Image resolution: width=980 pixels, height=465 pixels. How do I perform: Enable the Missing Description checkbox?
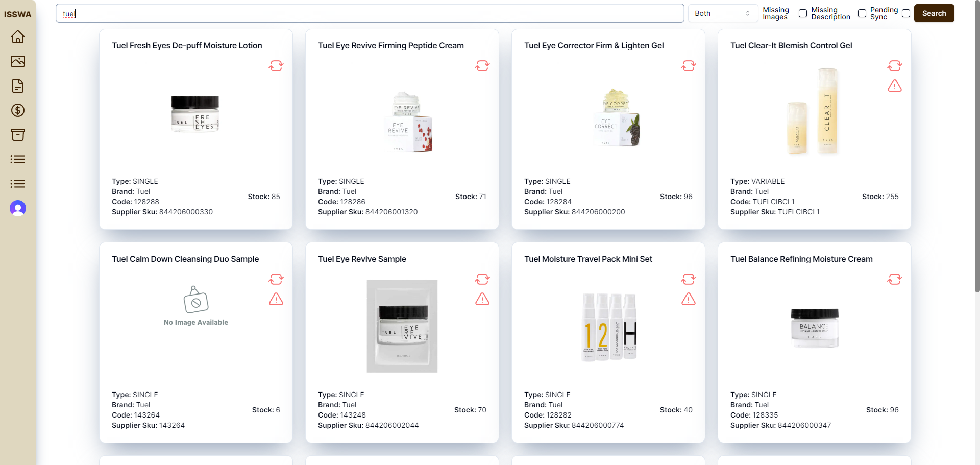click(x=862, y=13)
